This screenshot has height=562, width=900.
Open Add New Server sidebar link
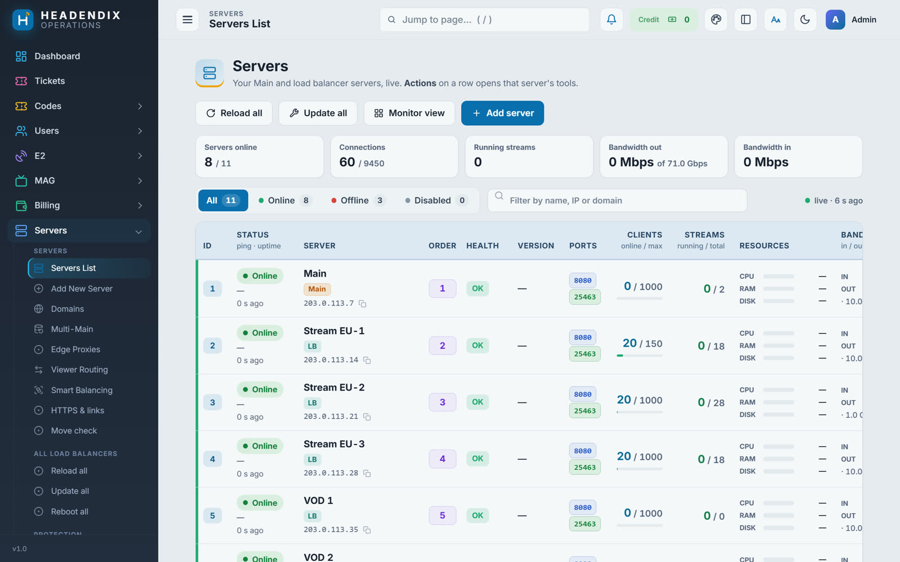point(89,289)
